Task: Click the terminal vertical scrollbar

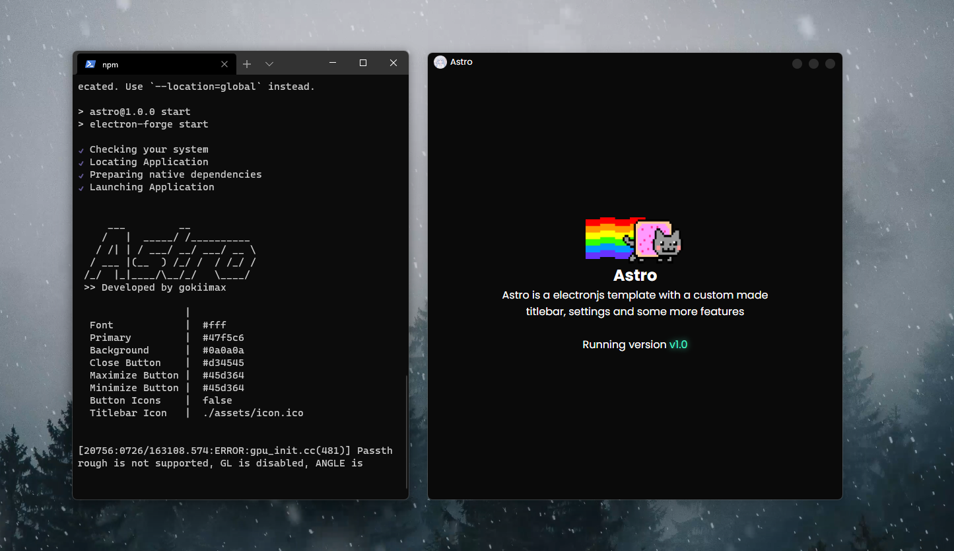Action: (406, 431)
